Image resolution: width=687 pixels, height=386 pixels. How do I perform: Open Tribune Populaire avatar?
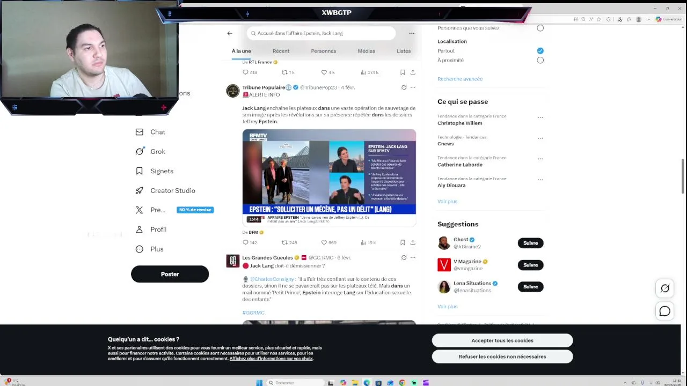coord(232,91)
